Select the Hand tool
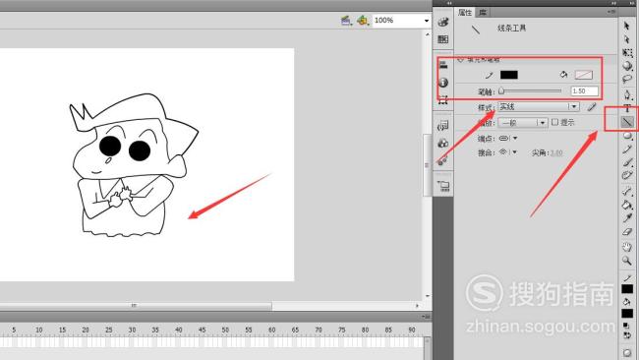This screenshot has width=639, height=360. tap(627, 247)
